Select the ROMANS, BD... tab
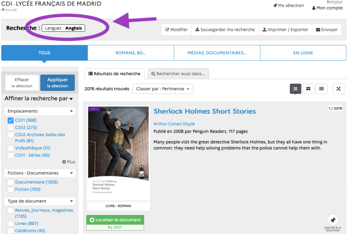The width and height of the screenshot is (354, 234). coord(130,52)
